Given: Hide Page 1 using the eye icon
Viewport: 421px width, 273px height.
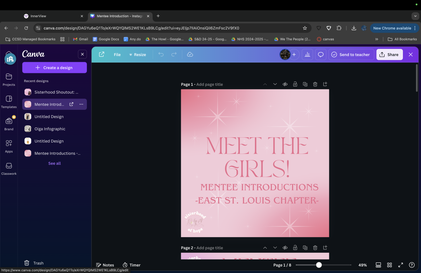Looking at the screenshot, I should [x=285, y=84].
